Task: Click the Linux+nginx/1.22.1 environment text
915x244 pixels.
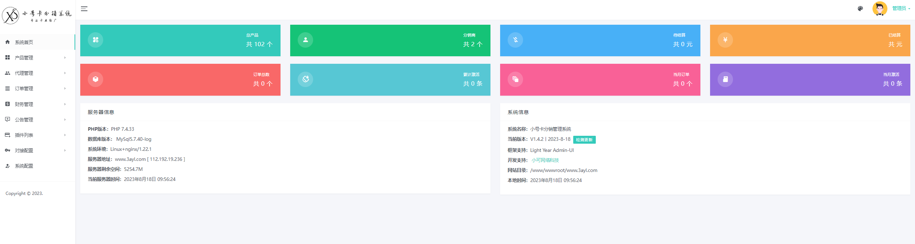Action: coord(131,149)
